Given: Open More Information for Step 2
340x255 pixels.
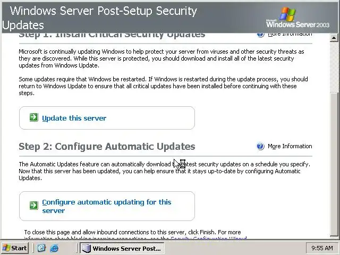Looking at the screenshot, I should point(290,146).
